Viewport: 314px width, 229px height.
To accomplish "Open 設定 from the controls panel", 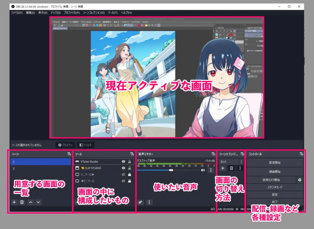I will point(275,194).
